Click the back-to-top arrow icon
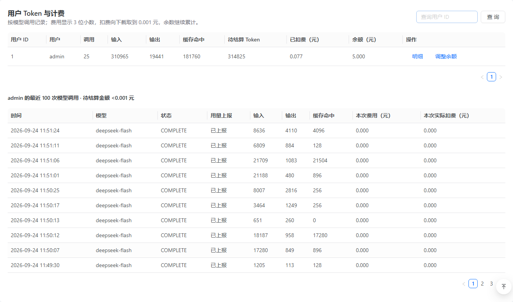Image resolution: width=513 pixels, height=302 pixels. (504, 287)
